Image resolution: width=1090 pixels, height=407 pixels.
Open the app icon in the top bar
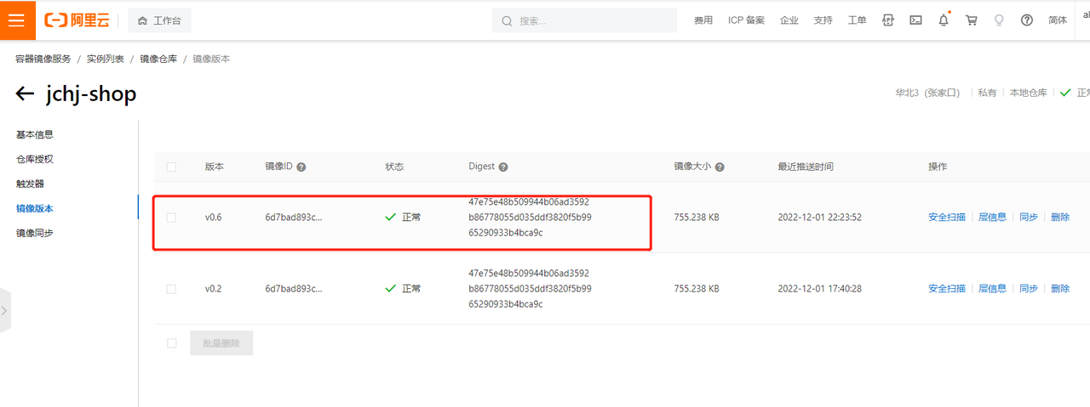888,20
